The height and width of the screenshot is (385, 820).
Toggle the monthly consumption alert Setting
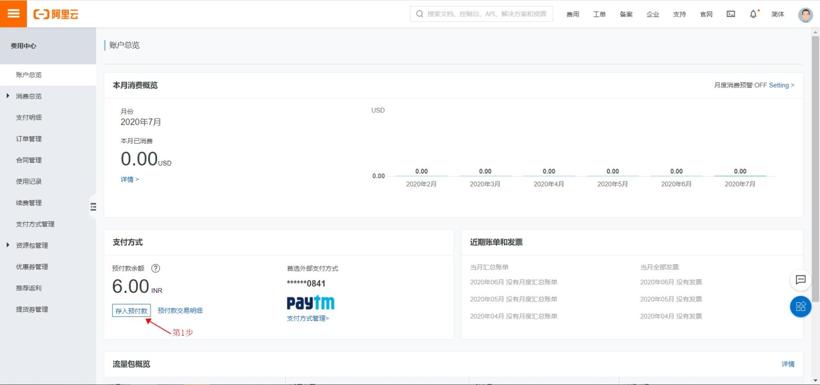pyautogui.click(x=779, y=85)
